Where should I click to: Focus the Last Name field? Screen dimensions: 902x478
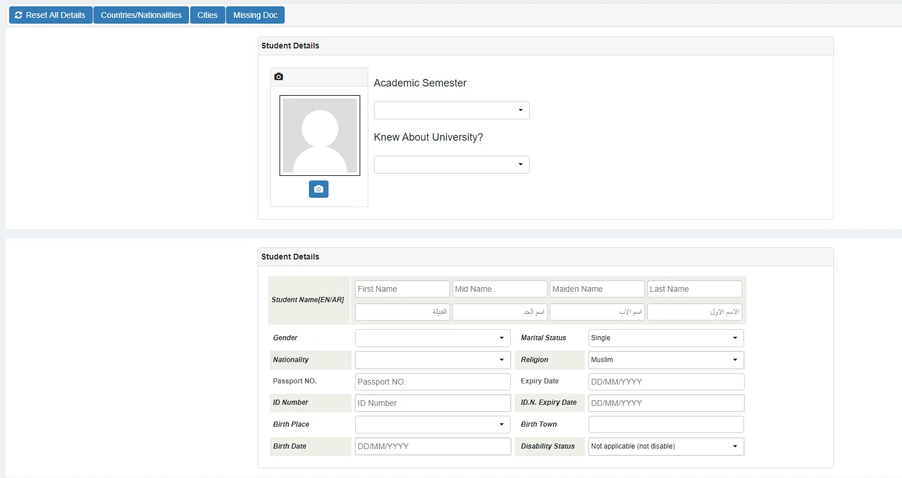(695, 289)
